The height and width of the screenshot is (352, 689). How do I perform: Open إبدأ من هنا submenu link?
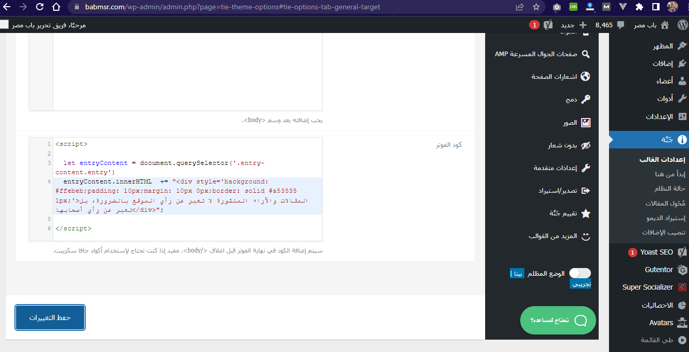point(670,174)
